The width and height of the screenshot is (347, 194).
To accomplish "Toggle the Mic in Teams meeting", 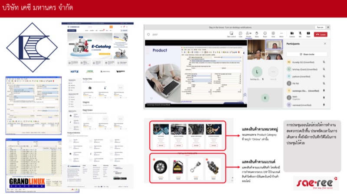I will (300, 34).
